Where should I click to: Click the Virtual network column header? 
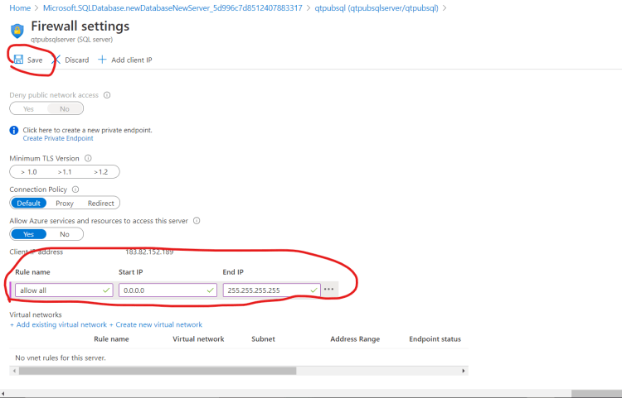(198, 339)
